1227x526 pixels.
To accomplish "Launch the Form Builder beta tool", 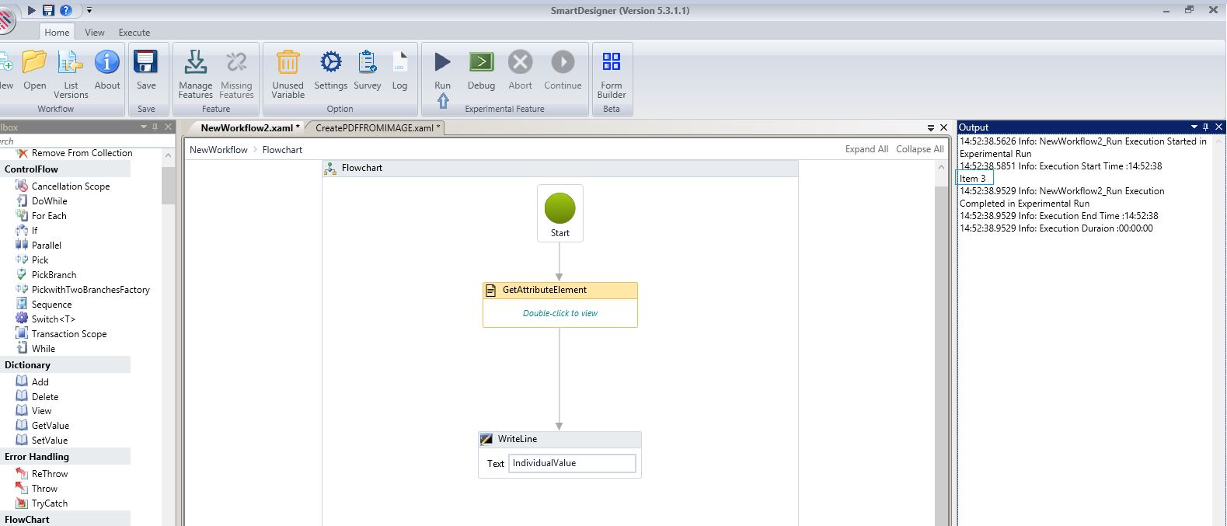I will [612, 63].
